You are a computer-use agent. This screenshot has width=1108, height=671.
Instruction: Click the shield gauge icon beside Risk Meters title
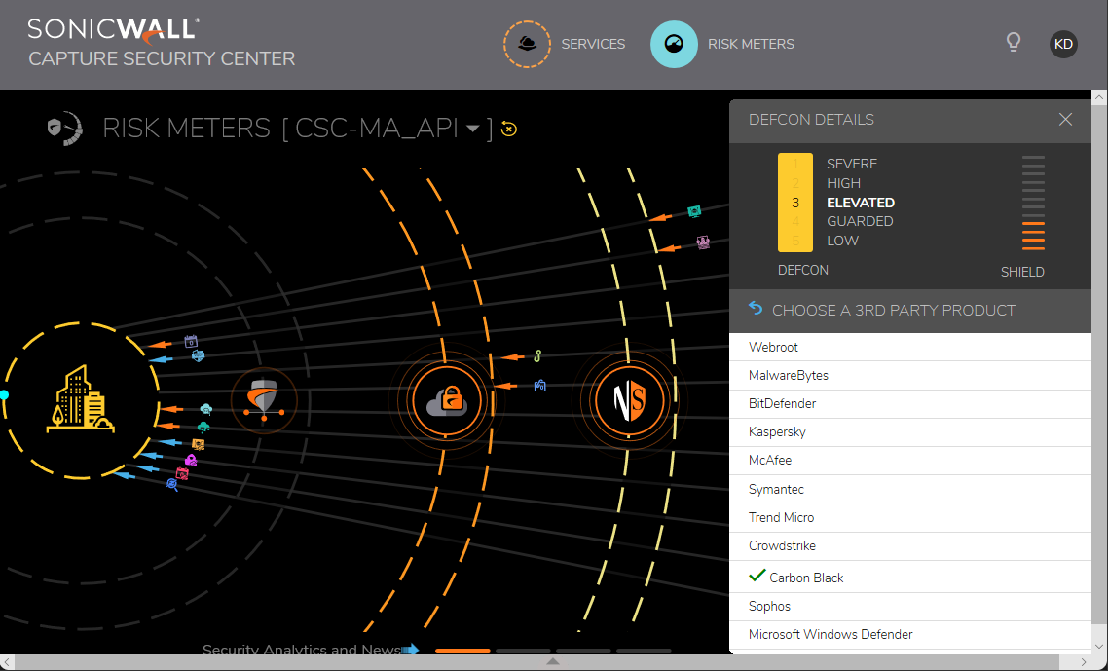(64, 129)
